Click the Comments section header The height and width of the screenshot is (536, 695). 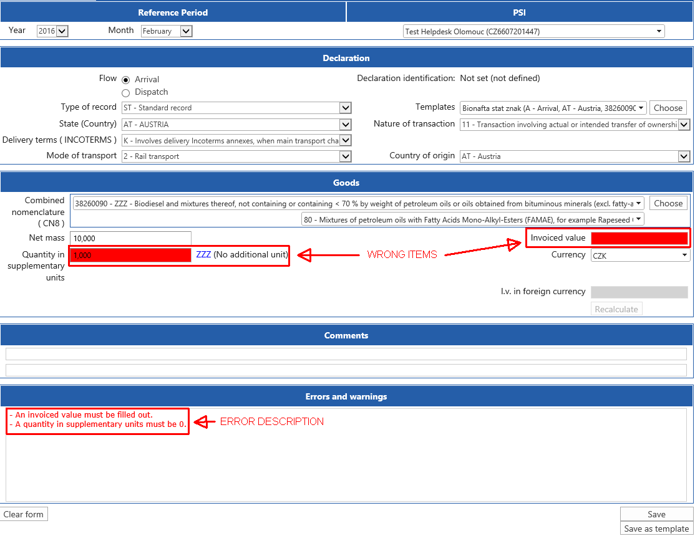346,335
